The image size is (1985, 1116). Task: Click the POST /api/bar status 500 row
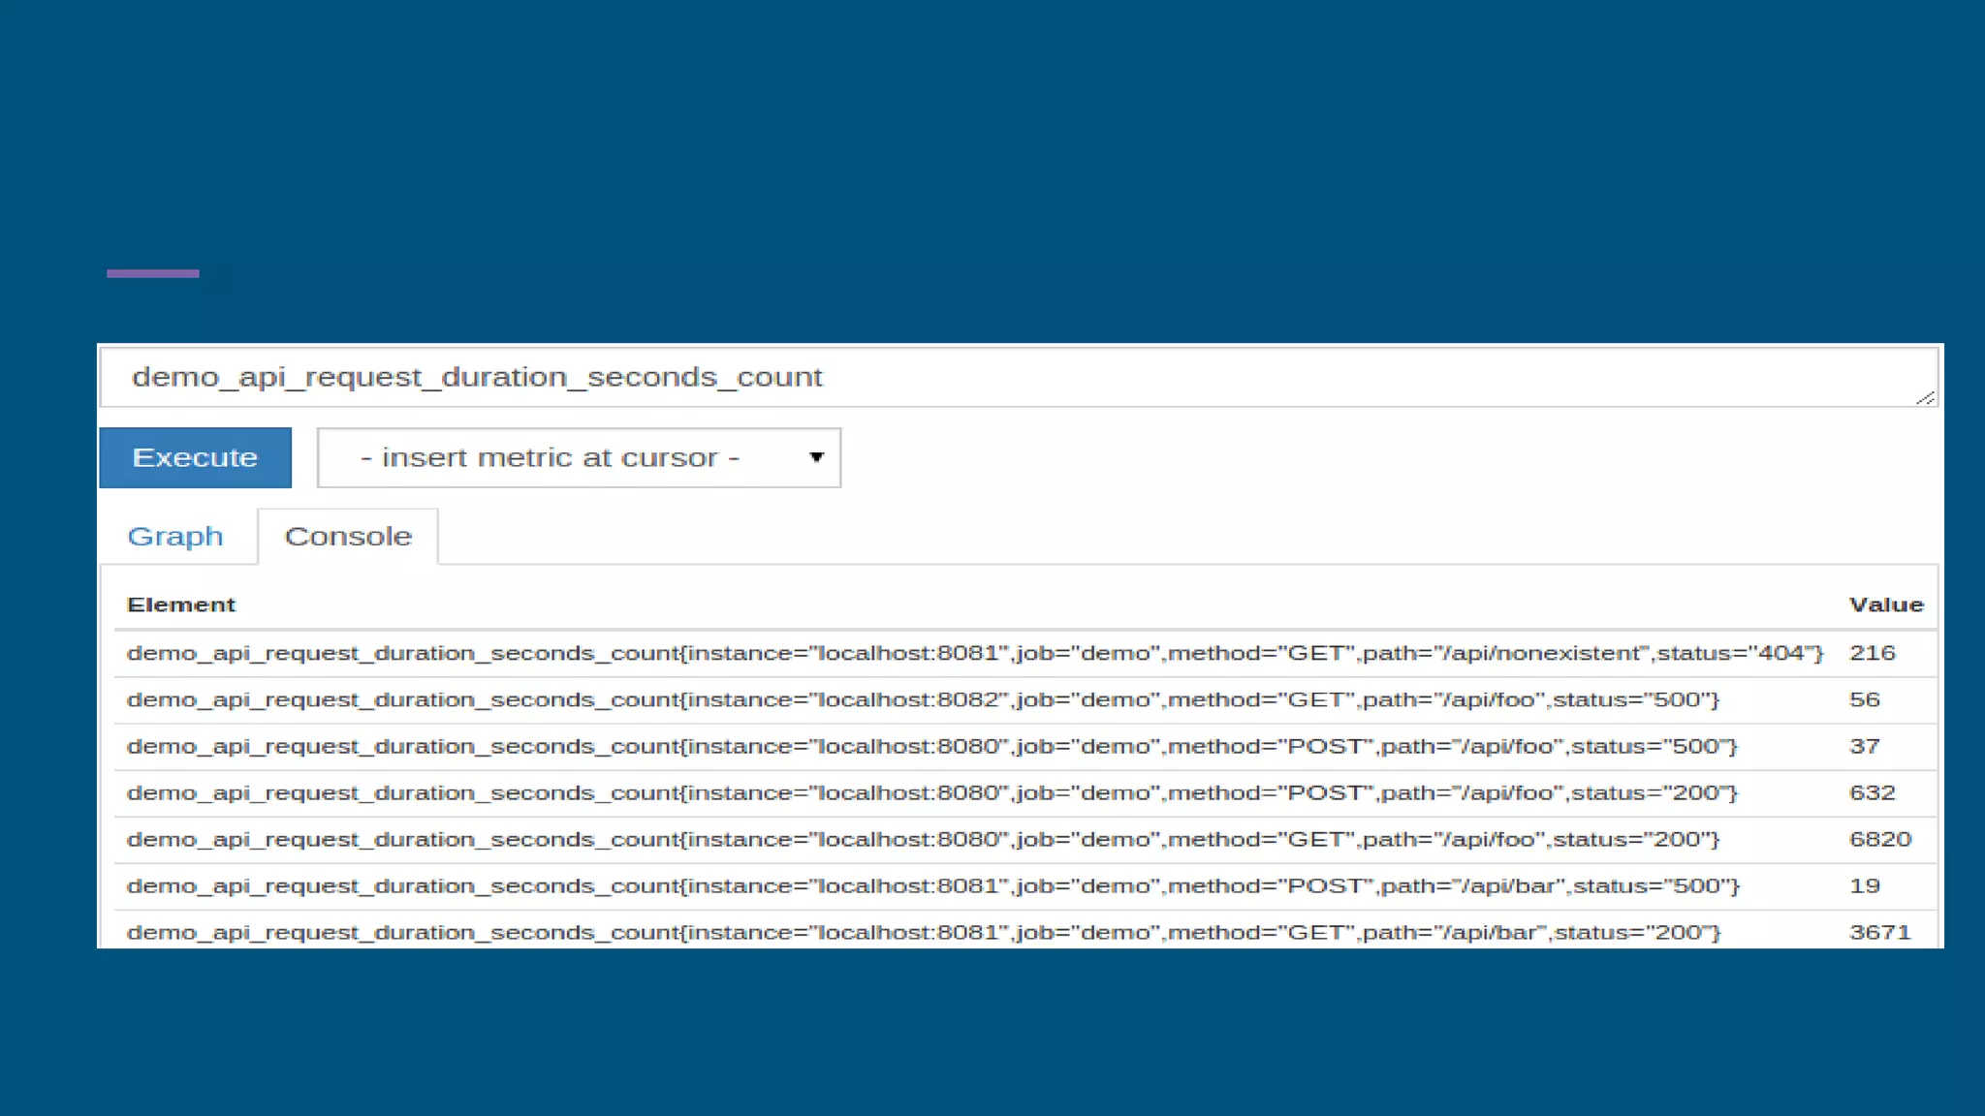point(932,885)
